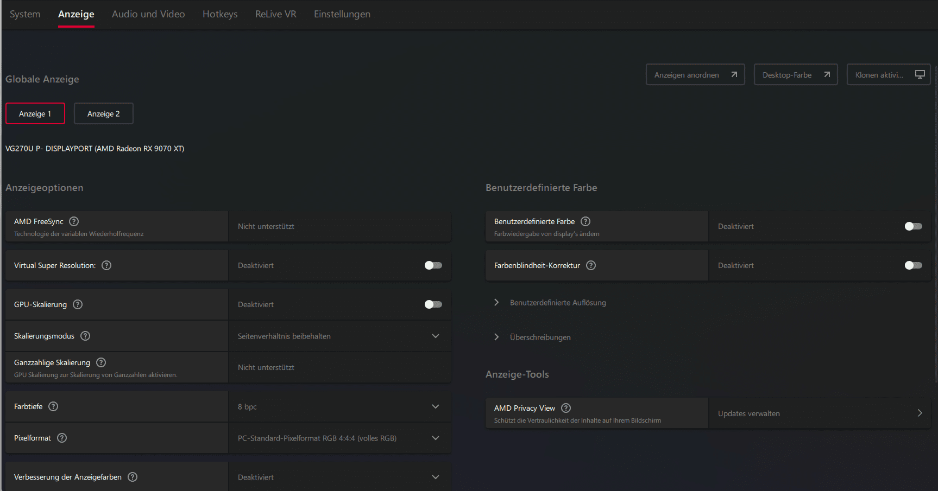Click the Klonen aktivi... button label
Image resolution: width=938 pixels, height=491 pixels.
pos(879,75)
